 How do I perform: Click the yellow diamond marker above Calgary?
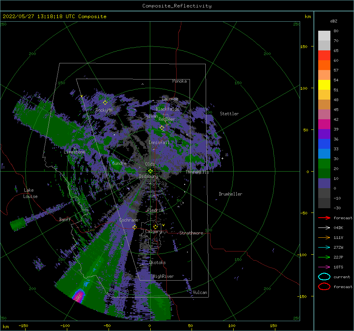pos(155,227)
